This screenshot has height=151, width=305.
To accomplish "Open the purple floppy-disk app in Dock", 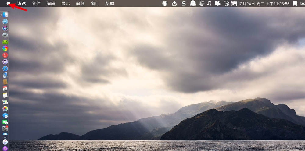I will (x=5, y=62).
